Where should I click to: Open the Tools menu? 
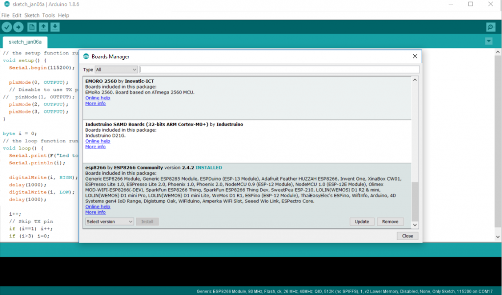[49, 15]
